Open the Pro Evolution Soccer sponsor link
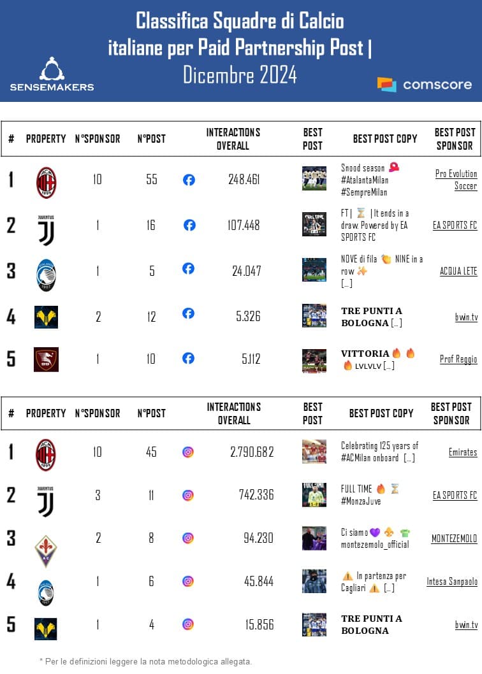 pyautogui.click(x=456, y=180)
